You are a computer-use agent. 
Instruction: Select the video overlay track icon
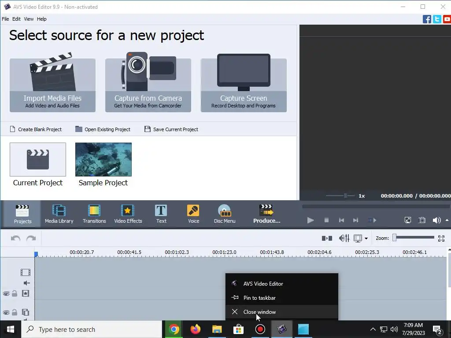coord(25,312)
